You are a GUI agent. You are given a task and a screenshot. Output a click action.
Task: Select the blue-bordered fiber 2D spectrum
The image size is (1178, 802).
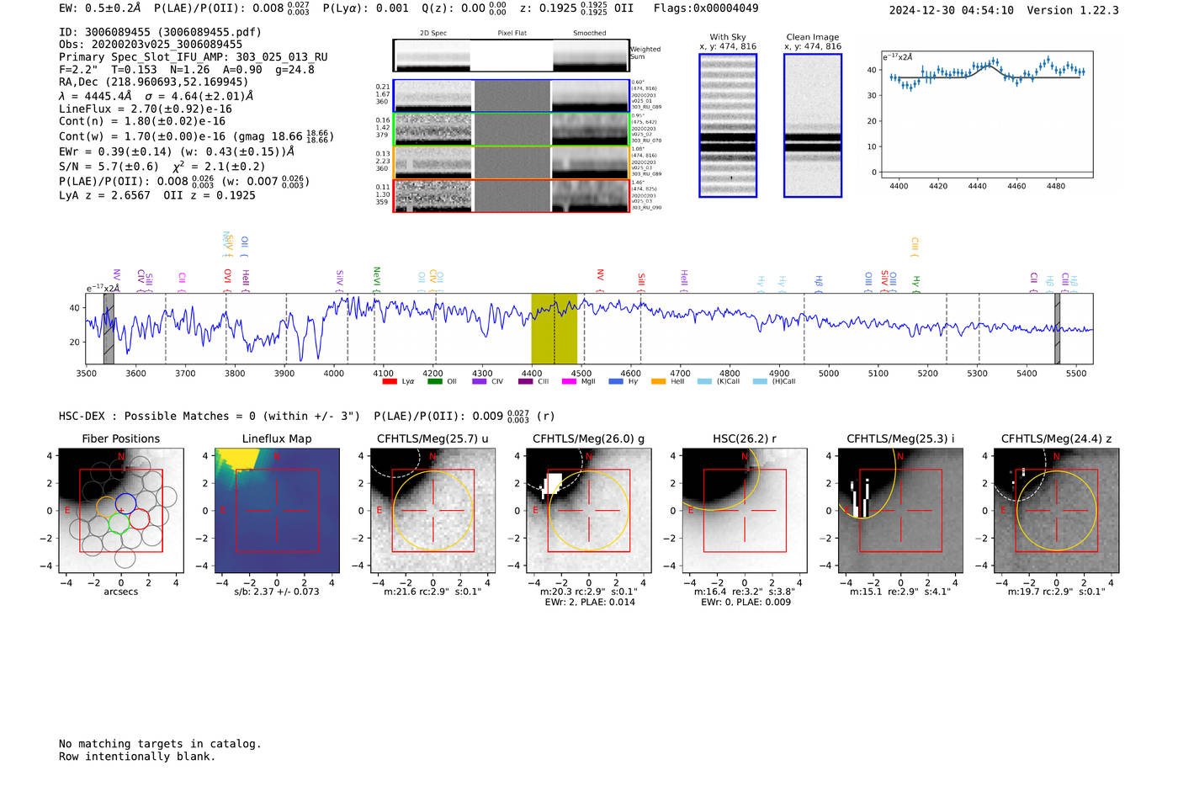tap(511, 96)
